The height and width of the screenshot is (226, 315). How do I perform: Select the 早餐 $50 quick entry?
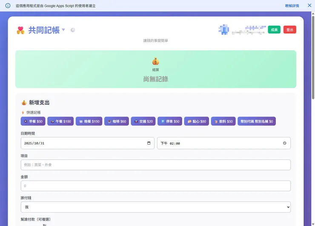[33, 121]
